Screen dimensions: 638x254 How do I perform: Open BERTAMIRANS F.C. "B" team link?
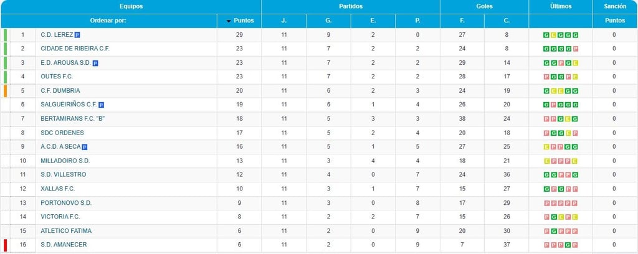click(74, 118)
